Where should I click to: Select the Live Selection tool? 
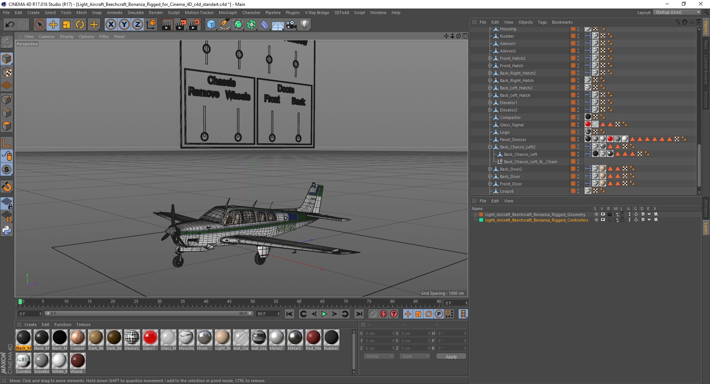pyautogui.click(x=40, y=25)
